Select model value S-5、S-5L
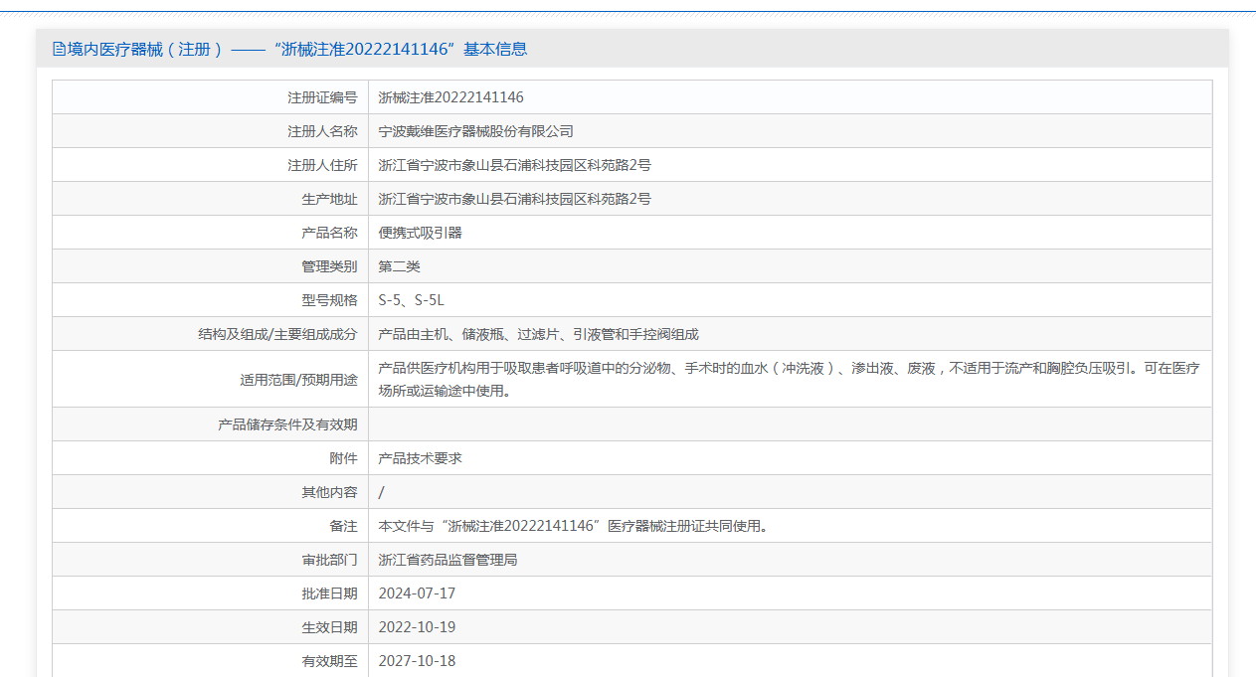Image resolution: width=1256 pixels, height=677 pixels. click(x=412, y=300)
